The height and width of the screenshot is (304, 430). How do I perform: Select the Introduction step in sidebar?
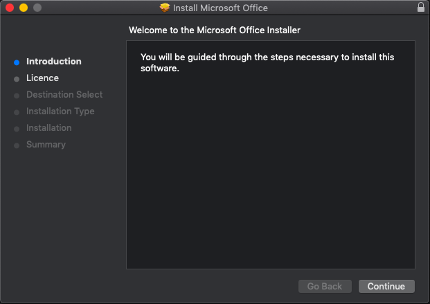click(53, 62)
